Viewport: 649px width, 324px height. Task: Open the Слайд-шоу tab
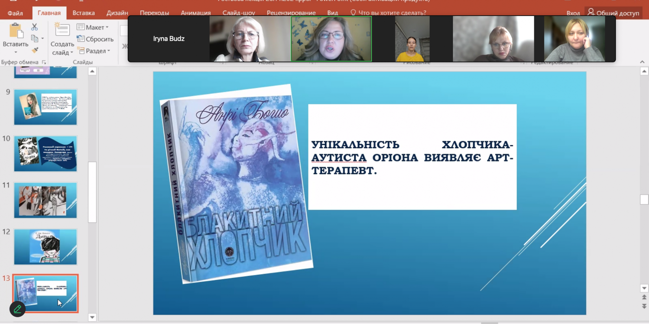coord(239,13)
